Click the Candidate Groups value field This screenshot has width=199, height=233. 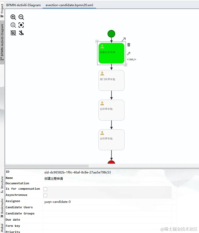coord(107,214)
